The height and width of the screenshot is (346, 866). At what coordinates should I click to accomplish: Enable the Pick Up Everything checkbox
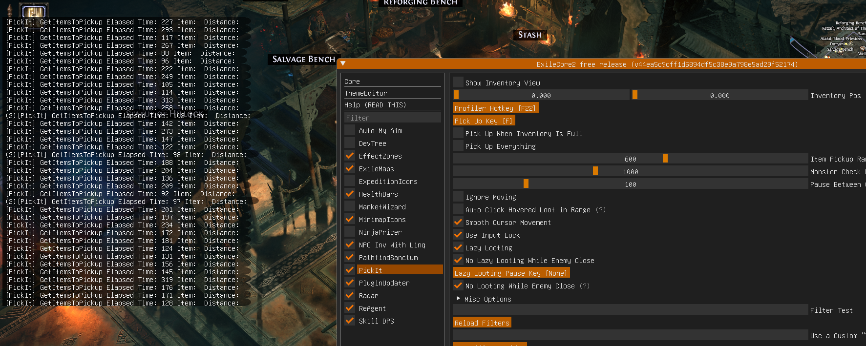458,146
